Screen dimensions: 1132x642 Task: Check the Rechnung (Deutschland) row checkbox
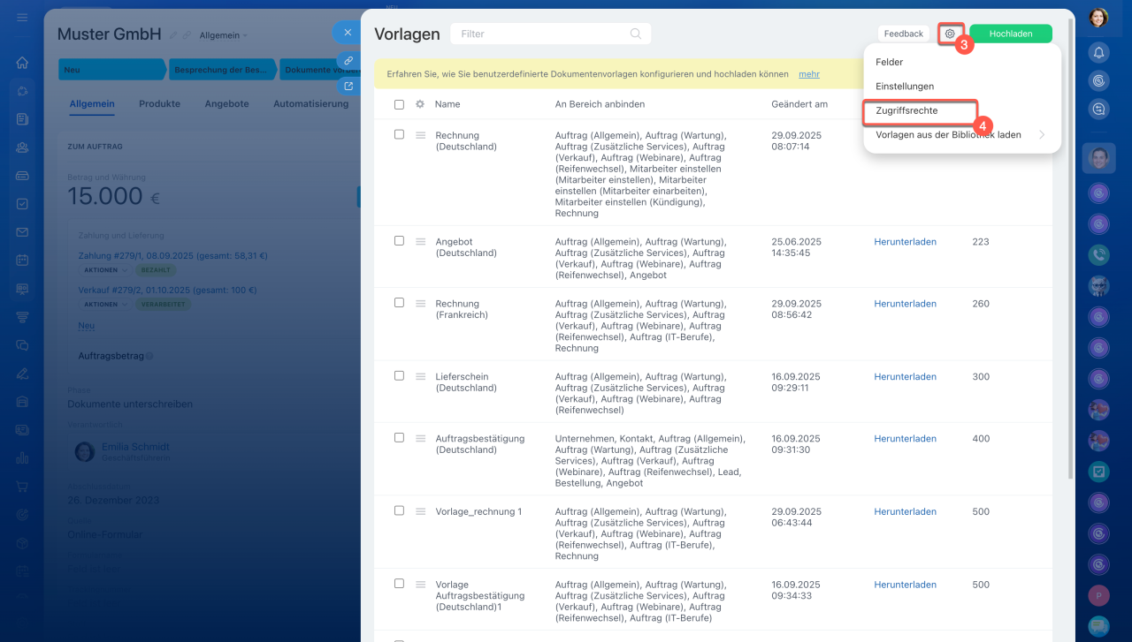click(x=399, y=134)
